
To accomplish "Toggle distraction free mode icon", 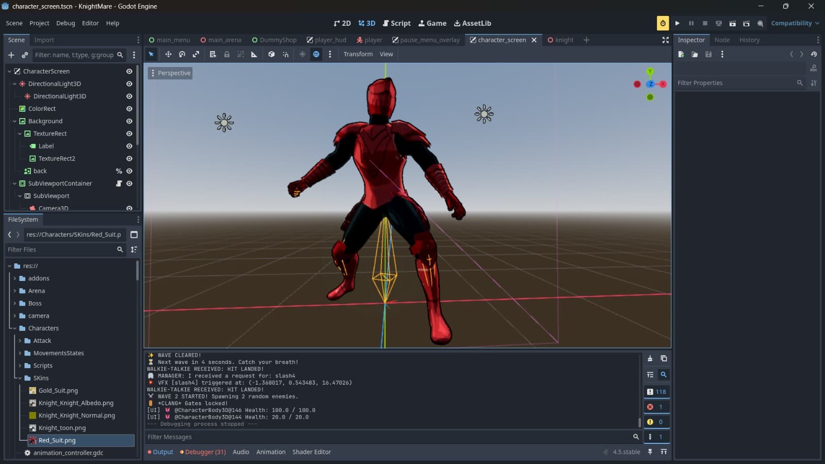I will [665, 40].
